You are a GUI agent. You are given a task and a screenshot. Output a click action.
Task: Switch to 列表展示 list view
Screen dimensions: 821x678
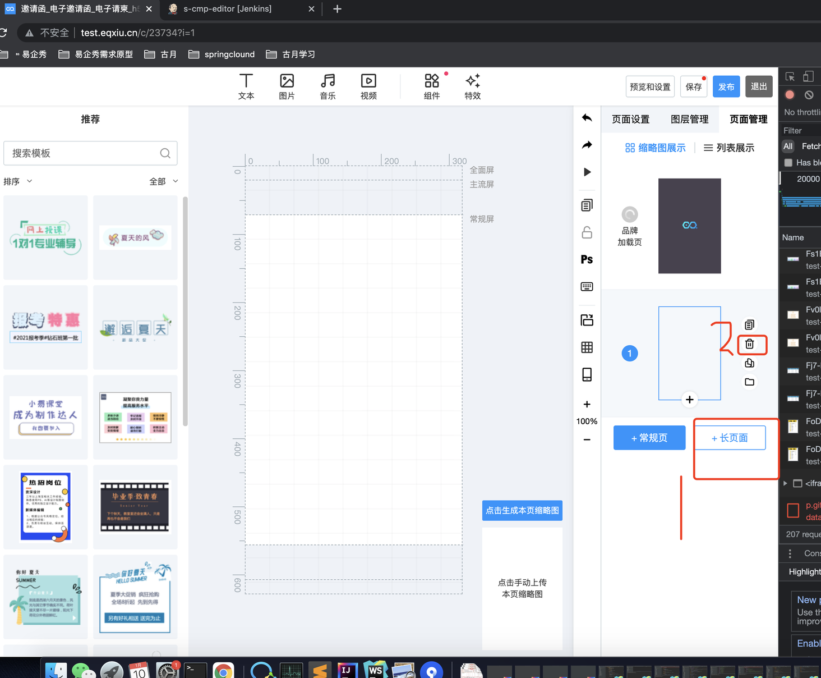[x=729, y=148]
